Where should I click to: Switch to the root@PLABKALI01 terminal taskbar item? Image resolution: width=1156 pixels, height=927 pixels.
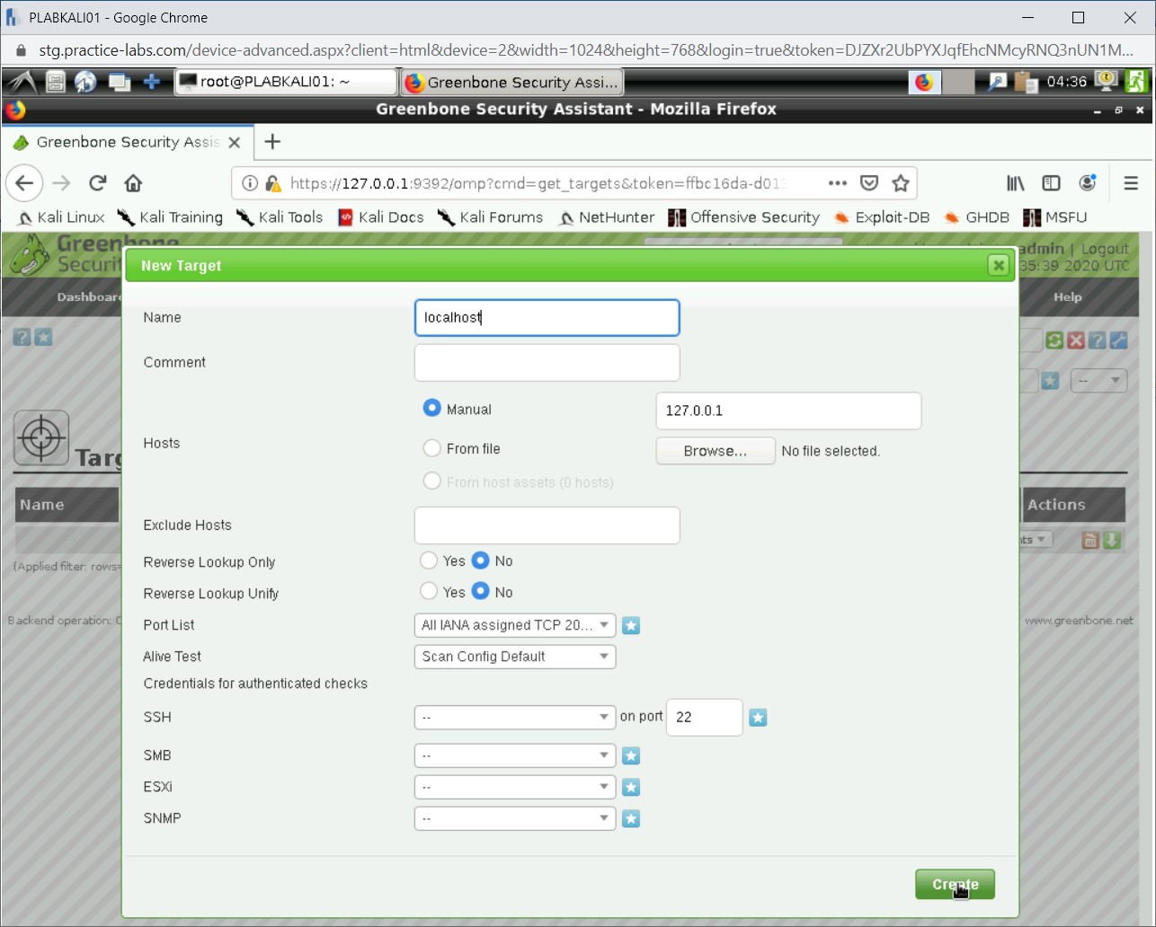click(285, 82)
